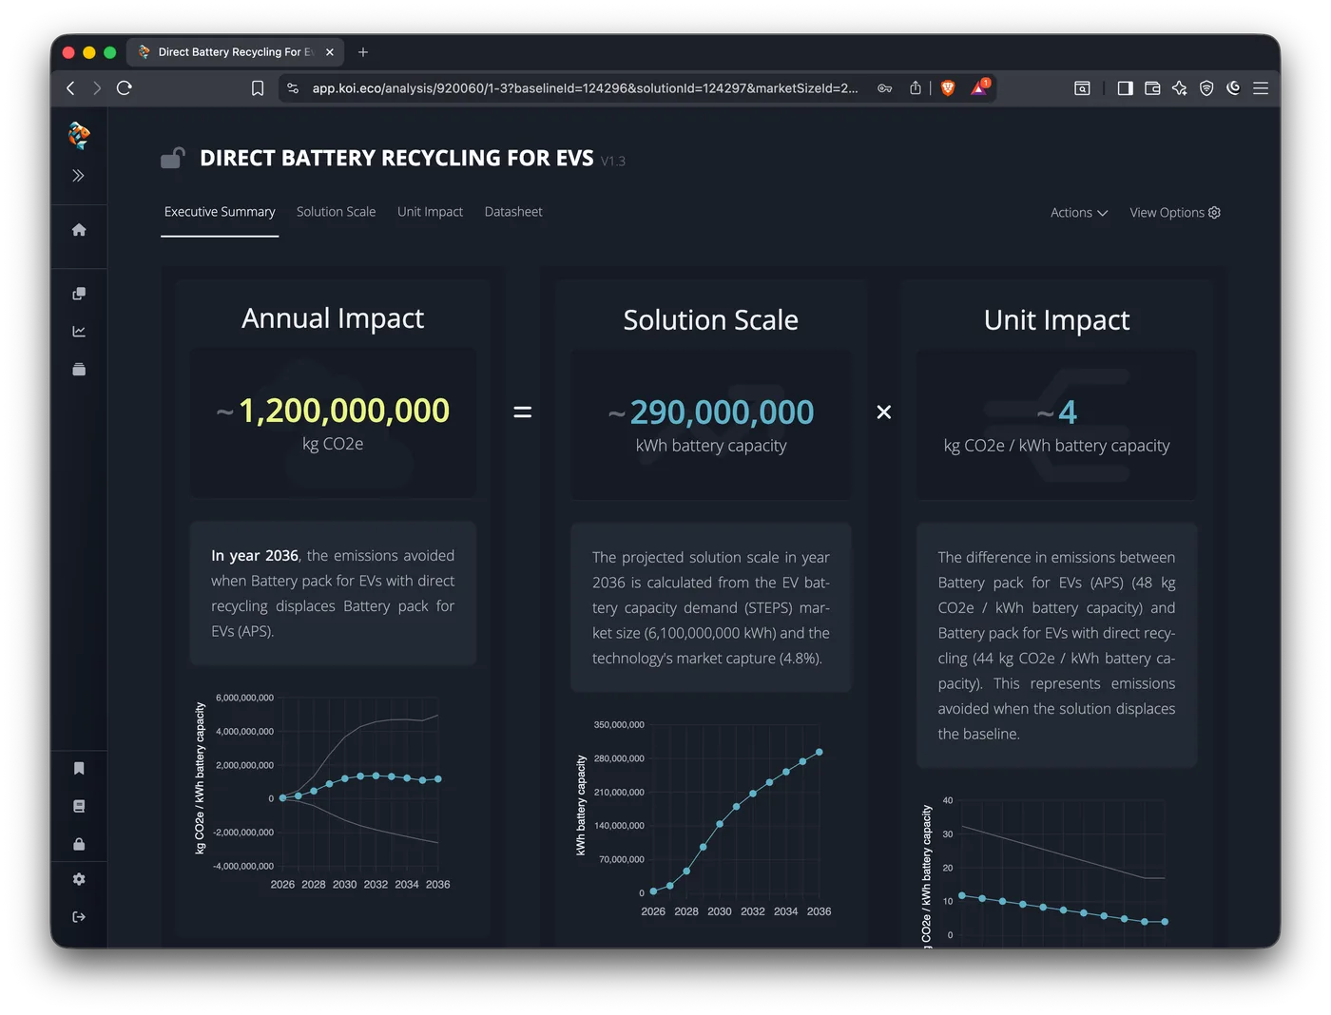The width and height of the screenshot is (1331, 1015).
Task: Select the documents stack icon in sidebar
Action: coord(80,293)
